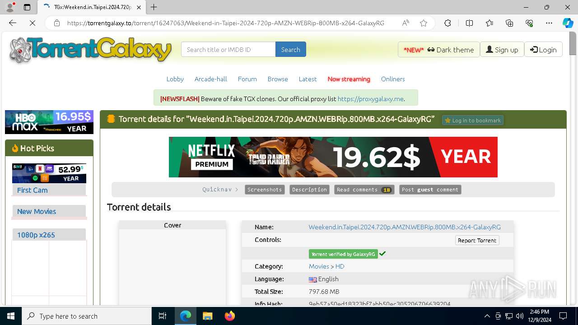Open the Favorites list icon
This screenshot has width=578, height=325.
coord(489,23)
